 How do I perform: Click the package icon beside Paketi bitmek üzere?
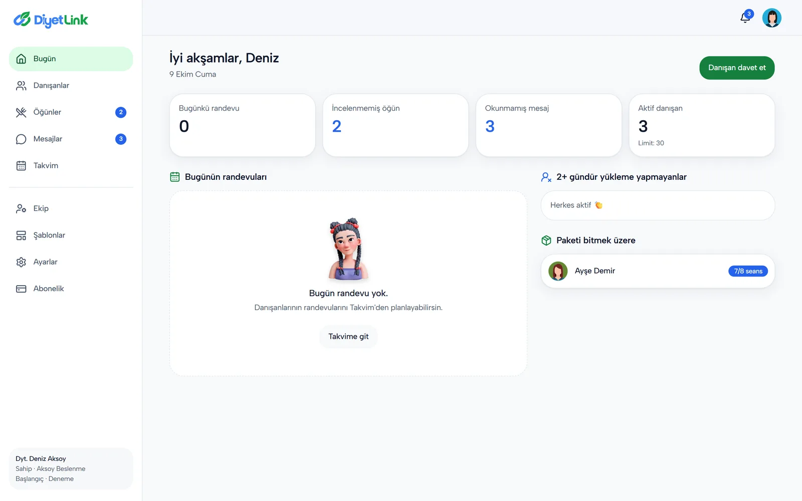tap(546, 240)
